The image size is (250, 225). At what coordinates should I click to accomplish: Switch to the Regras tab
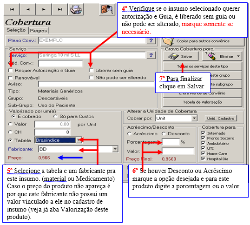39,31
